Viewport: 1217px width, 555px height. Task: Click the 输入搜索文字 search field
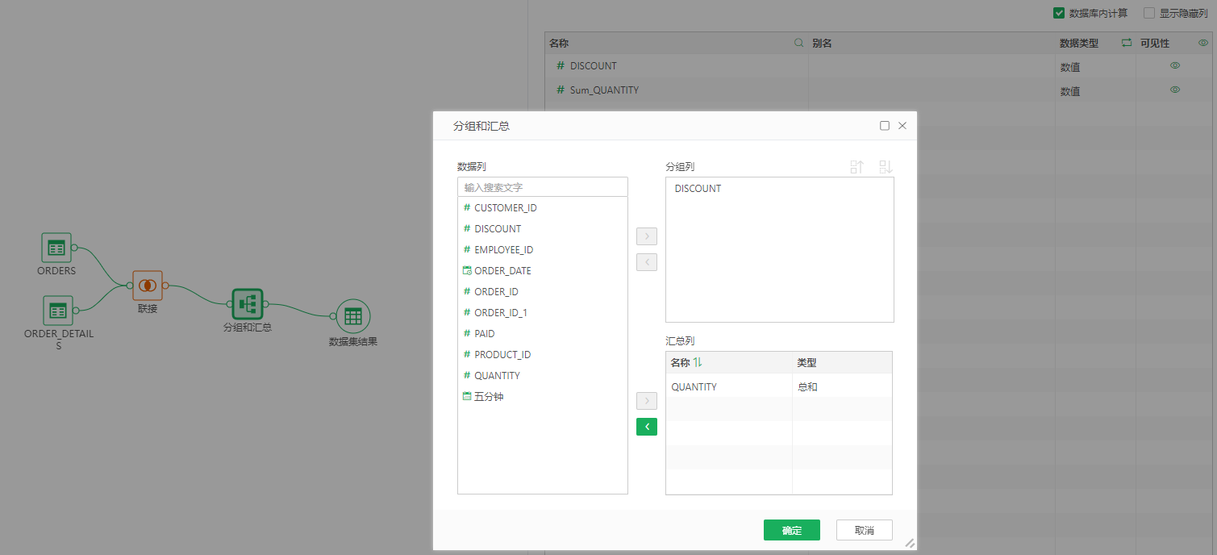pyautogui.click(x=542, y=186)
